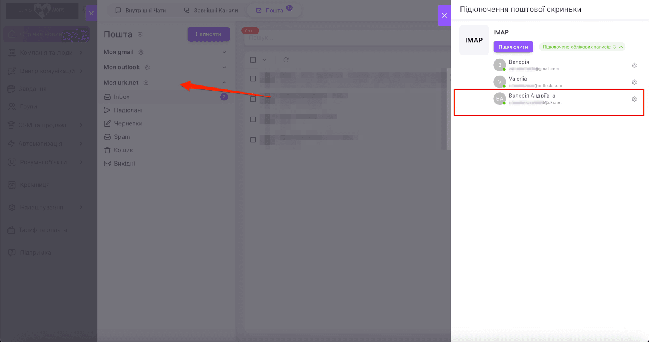
Task: Open settings gear for Валерія Андріївна account
Action: [634, 99]
